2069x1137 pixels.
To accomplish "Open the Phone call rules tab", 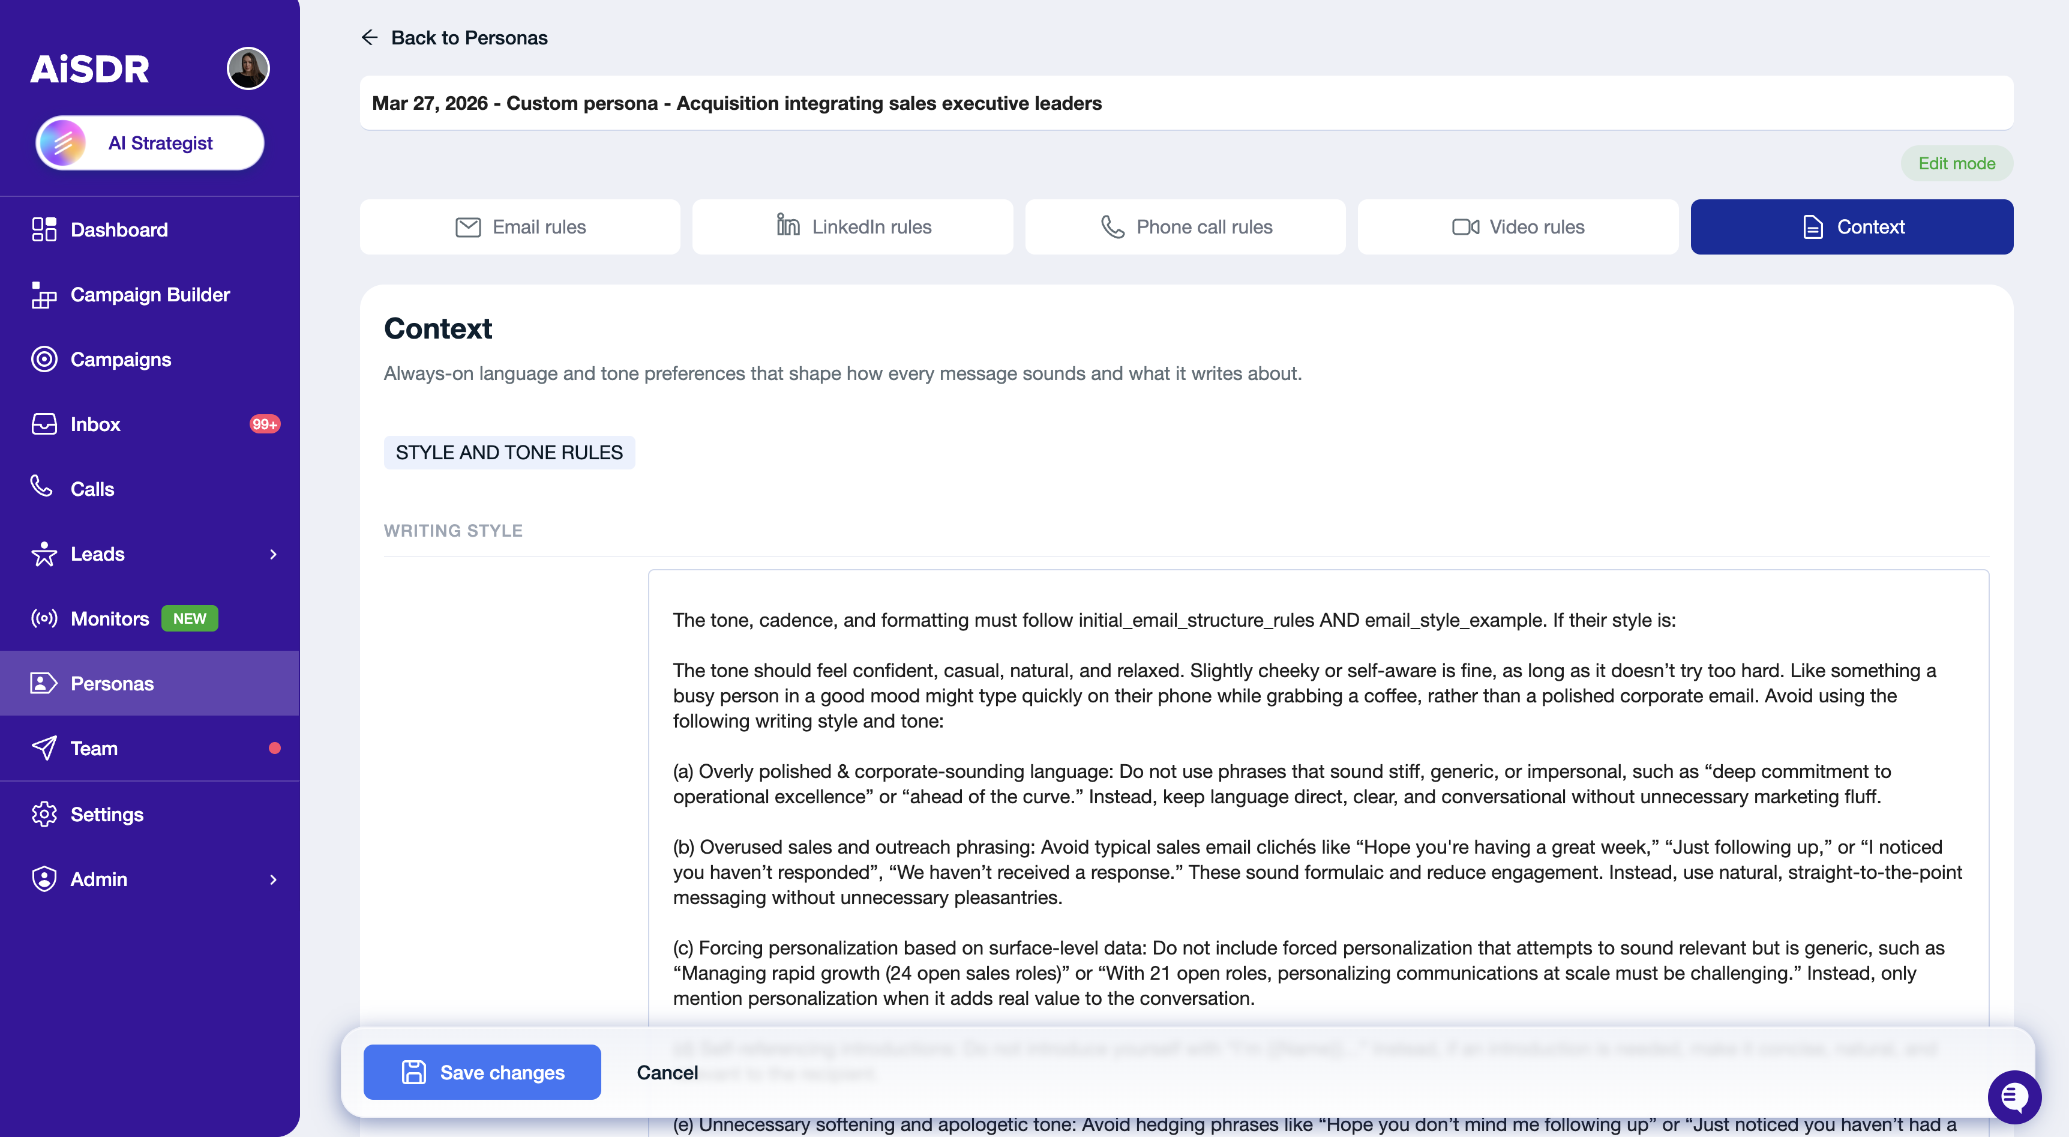I will pyautogui.click(x=1185, y=228).
